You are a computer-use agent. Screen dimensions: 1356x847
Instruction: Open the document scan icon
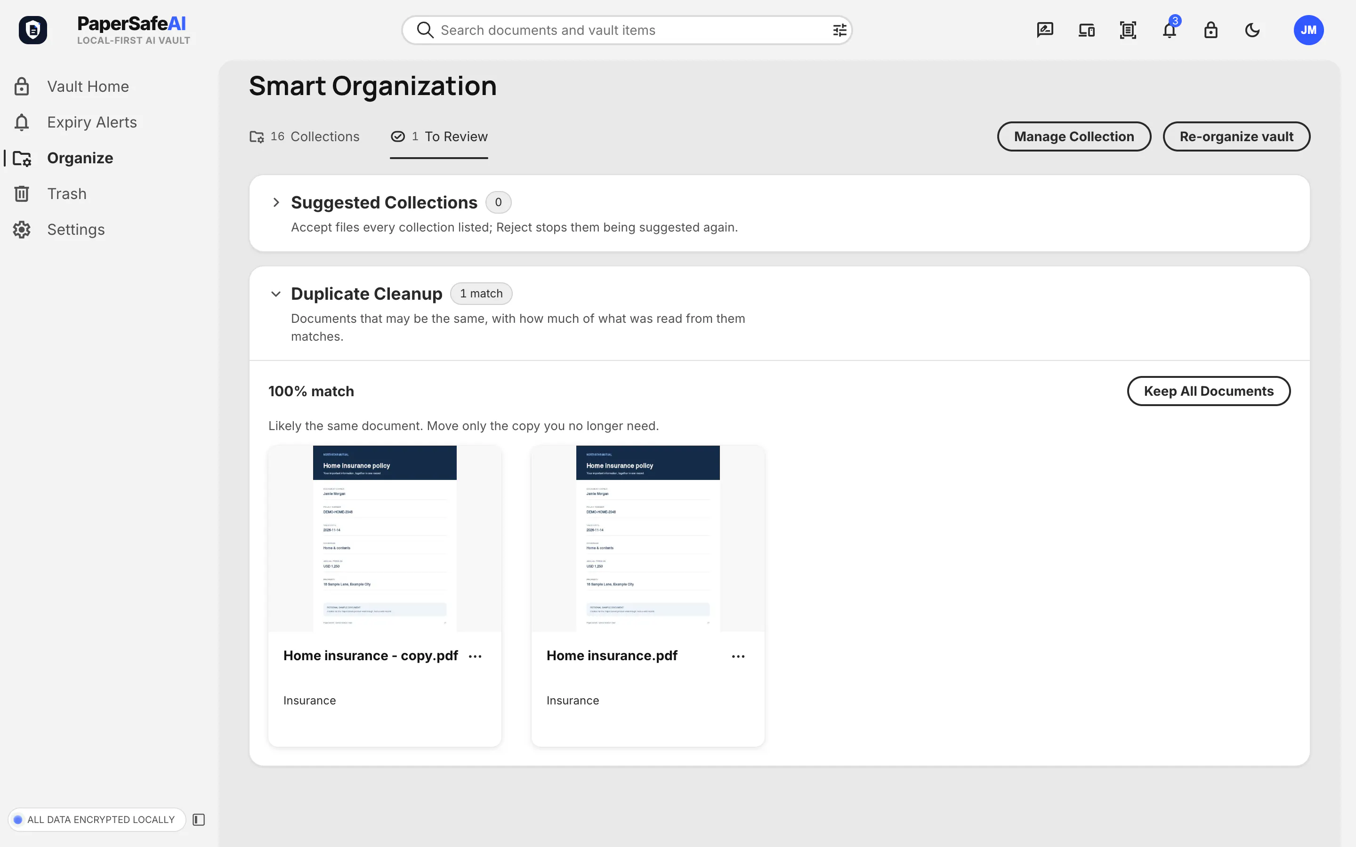(1128, 30)
